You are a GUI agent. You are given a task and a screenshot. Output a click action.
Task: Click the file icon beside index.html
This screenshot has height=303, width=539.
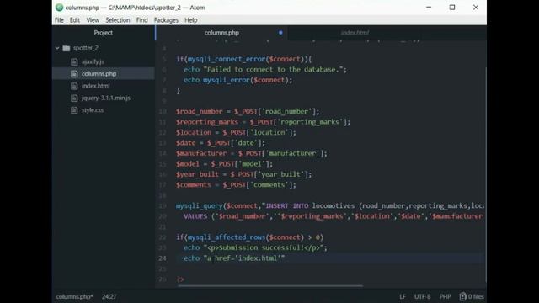[74, 86]
